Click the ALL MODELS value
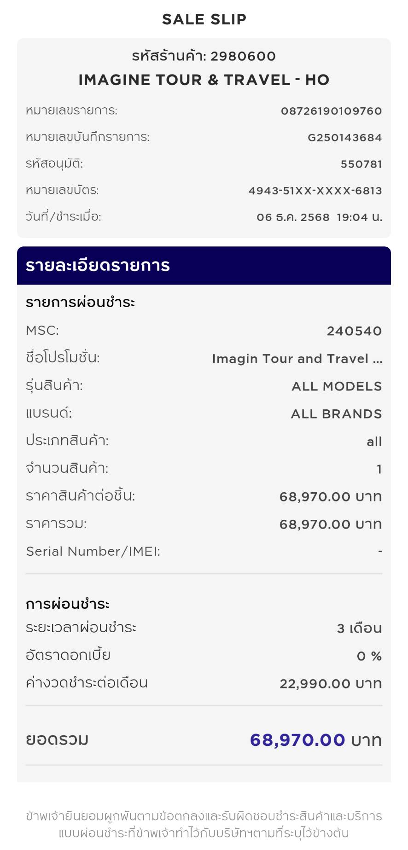 coord(337,386)
